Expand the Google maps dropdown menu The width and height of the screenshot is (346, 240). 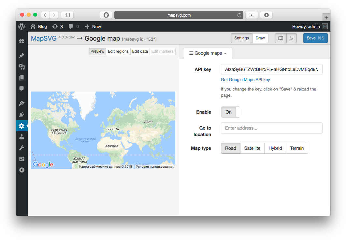(x=208, y=53)
